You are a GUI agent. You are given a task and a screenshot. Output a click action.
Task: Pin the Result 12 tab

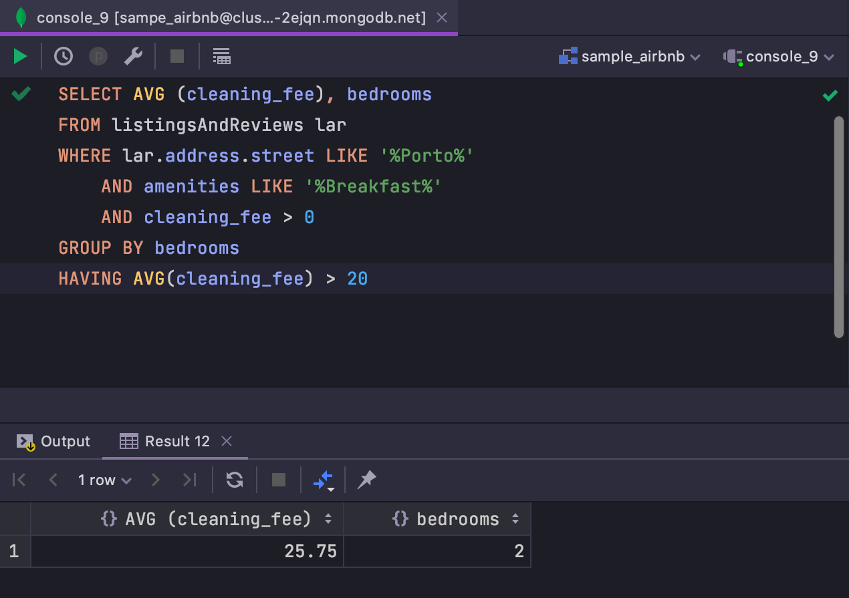tap(366, 480)
